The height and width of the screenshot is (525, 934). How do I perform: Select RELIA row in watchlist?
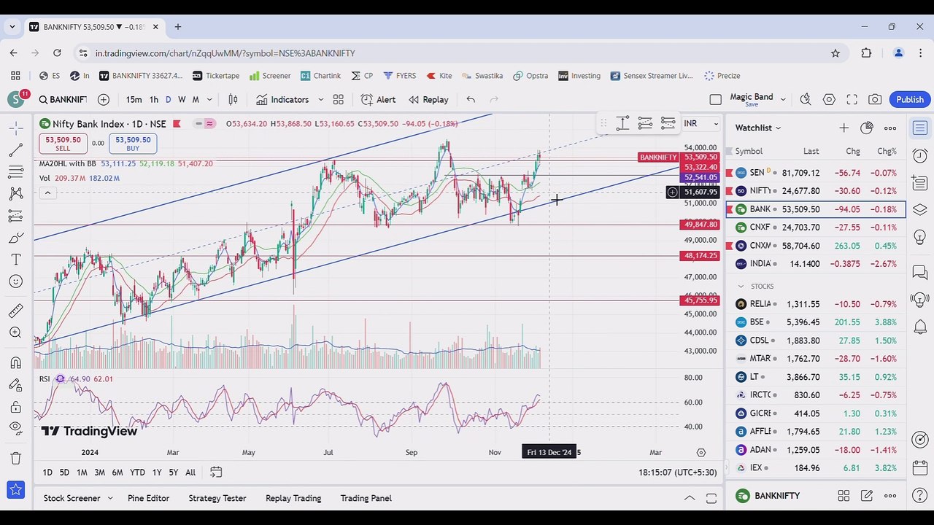[816, 304]
